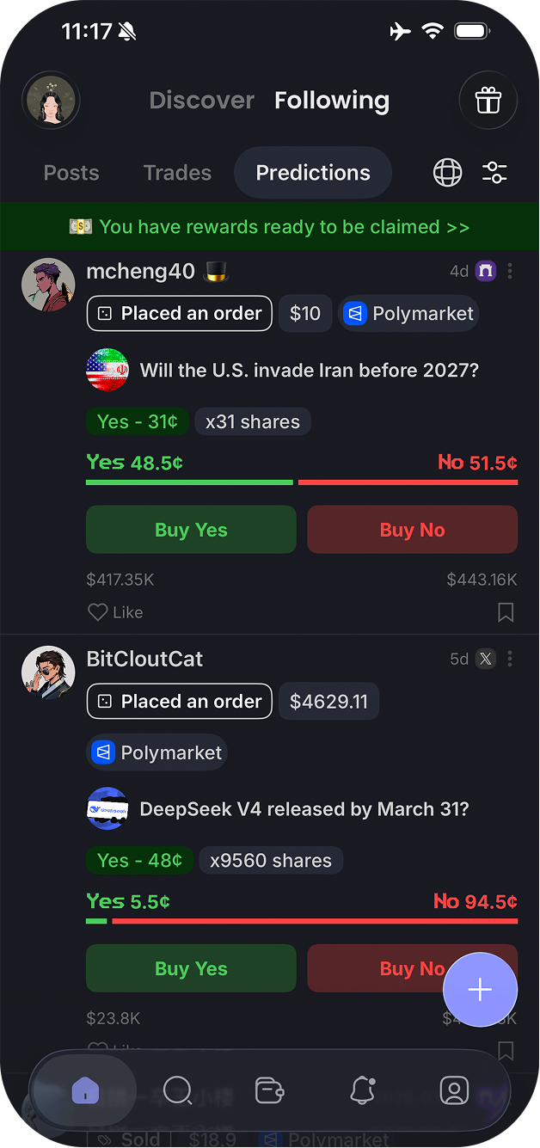The image size is (540, 1148).
Task: Open the globe language filter
Action: pyautogui.click(x=447, y=173)
